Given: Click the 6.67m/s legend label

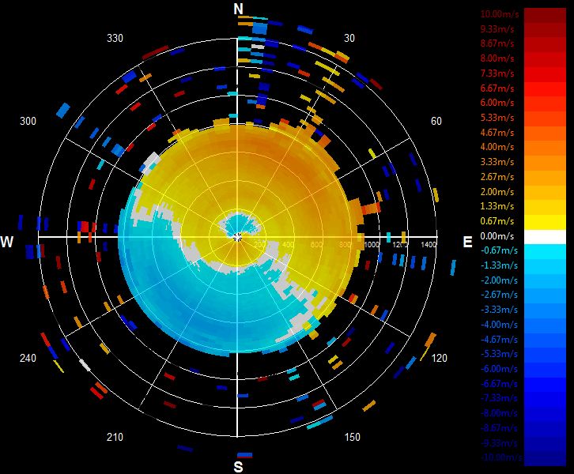Looking at the screenshot, I should 497,88.
